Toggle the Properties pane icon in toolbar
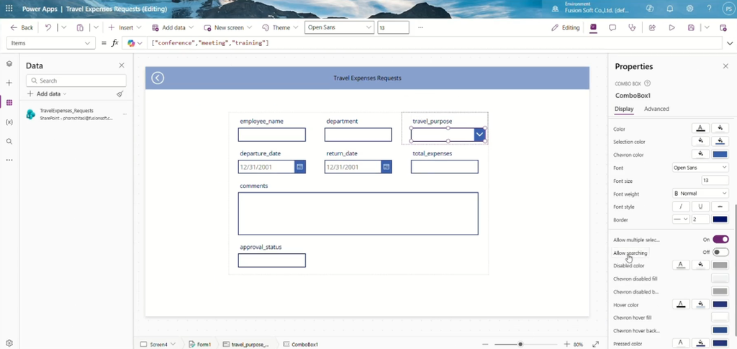 (x=593, y=28)
